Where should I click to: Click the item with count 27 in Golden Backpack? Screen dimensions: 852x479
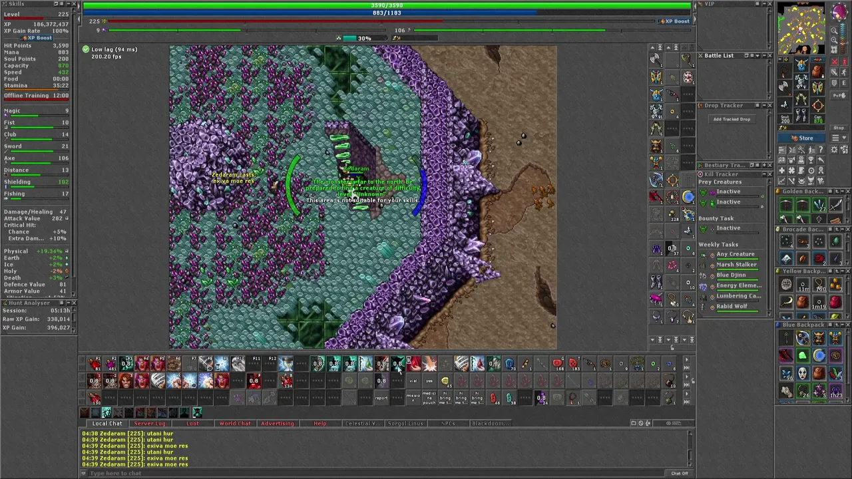tap(819, 205)
